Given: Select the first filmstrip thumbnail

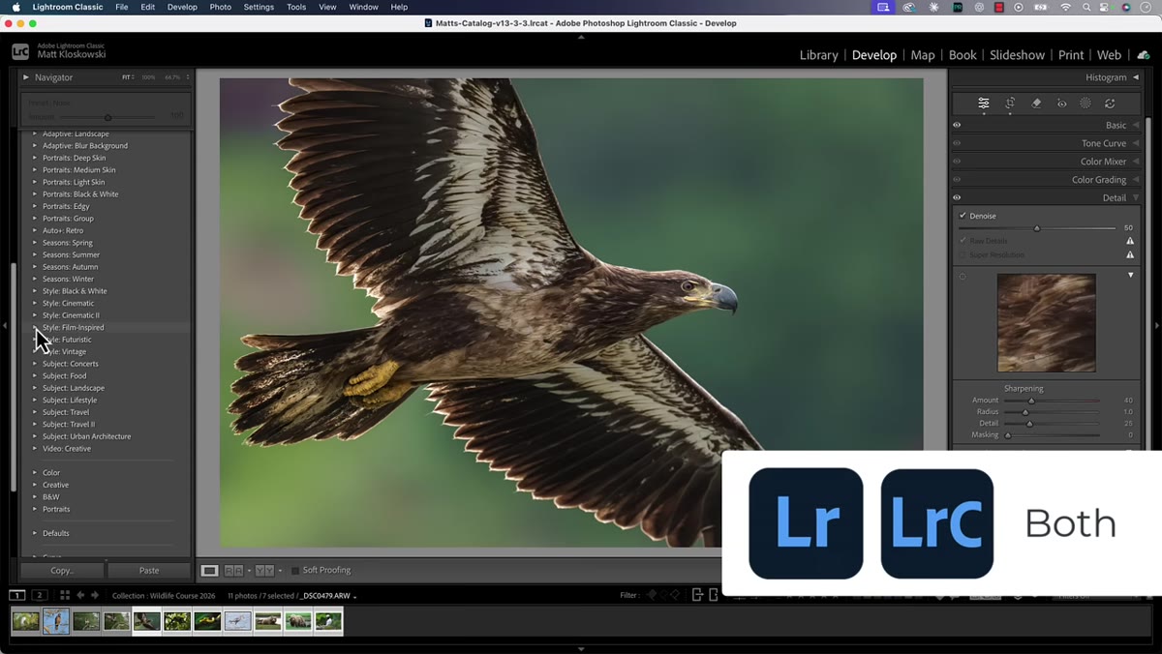Looking at the screenshot, I should point(26,621).
